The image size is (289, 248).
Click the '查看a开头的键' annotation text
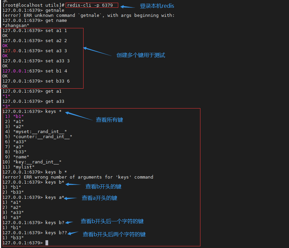99,198
